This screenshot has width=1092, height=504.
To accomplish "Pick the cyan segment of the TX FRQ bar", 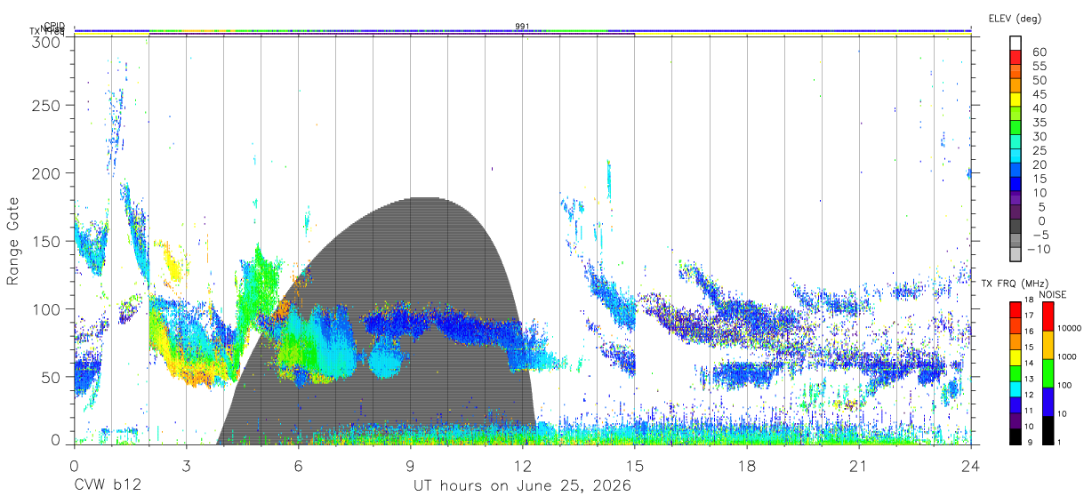I will tap(1016, 388).
